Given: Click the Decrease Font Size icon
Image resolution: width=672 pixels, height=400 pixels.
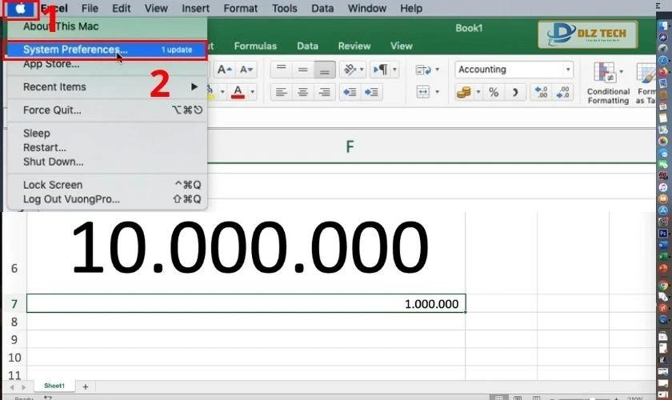Looking at the screenshot, I should [246, 70].
